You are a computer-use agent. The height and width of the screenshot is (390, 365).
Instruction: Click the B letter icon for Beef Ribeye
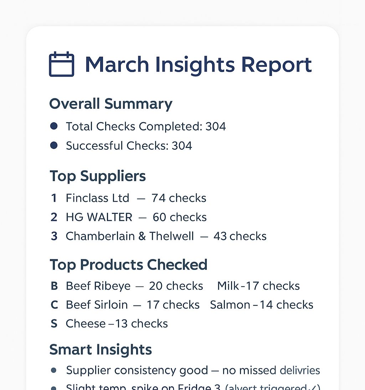[54, 286]
